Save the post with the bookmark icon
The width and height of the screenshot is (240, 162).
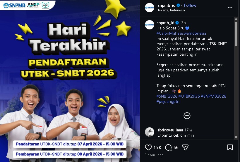point(230,147)
